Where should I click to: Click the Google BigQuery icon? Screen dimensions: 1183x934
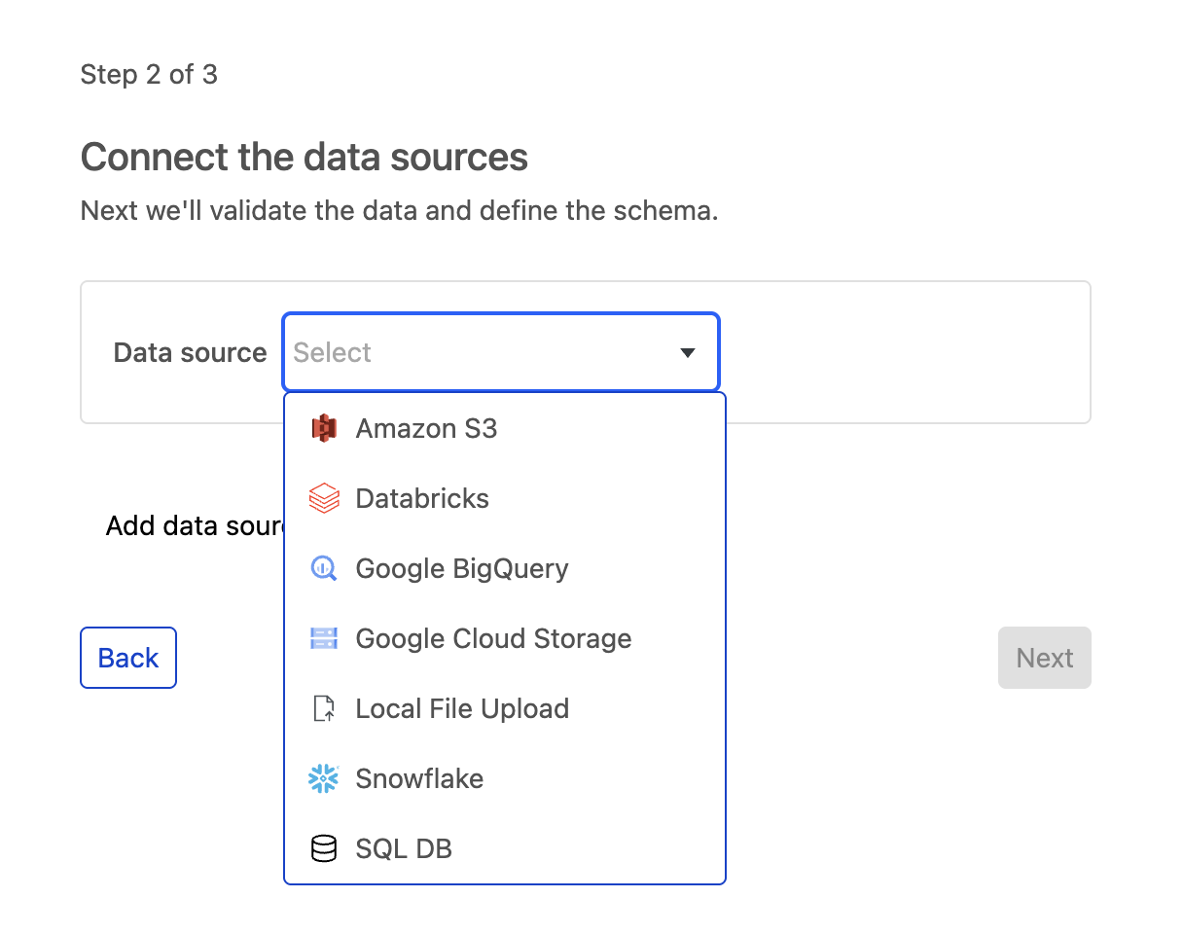(324, 568)
